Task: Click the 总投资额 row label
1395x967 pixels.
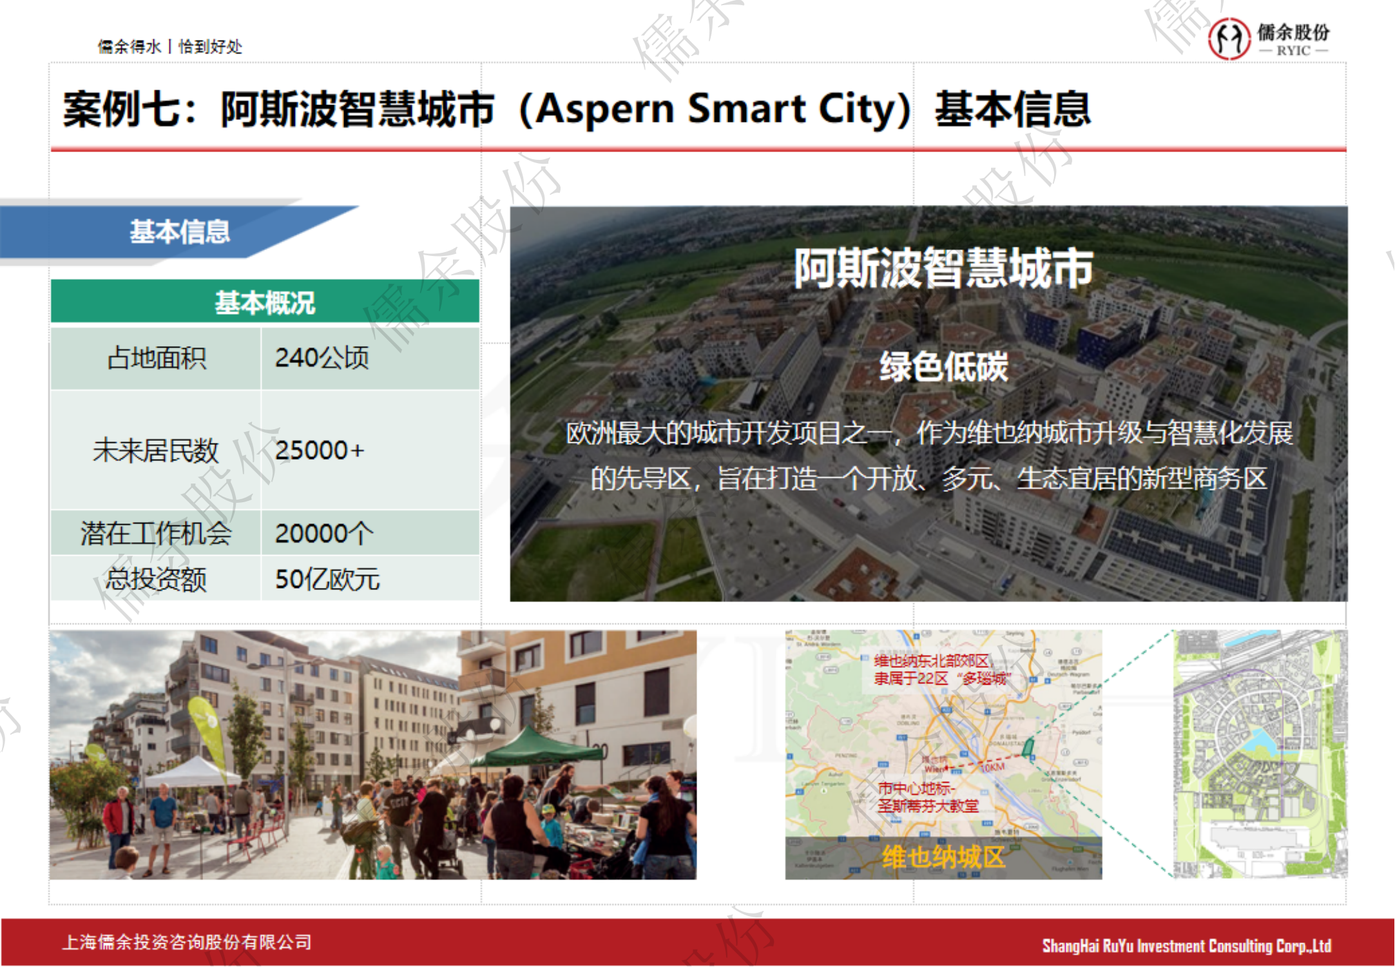Action: pyautogui.click(x=156, y=579)
